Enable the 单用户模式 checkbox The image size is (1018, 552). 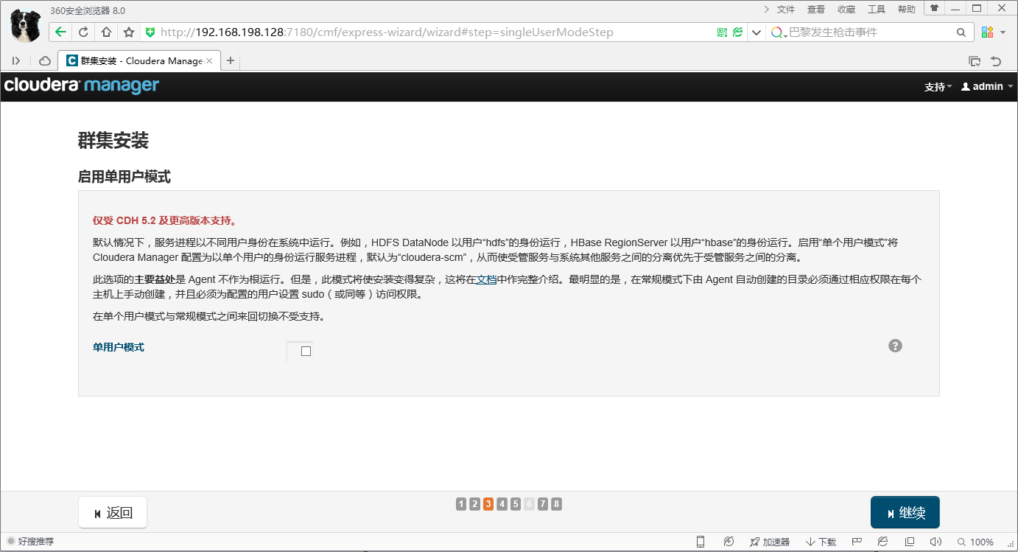tap(306, 351)
